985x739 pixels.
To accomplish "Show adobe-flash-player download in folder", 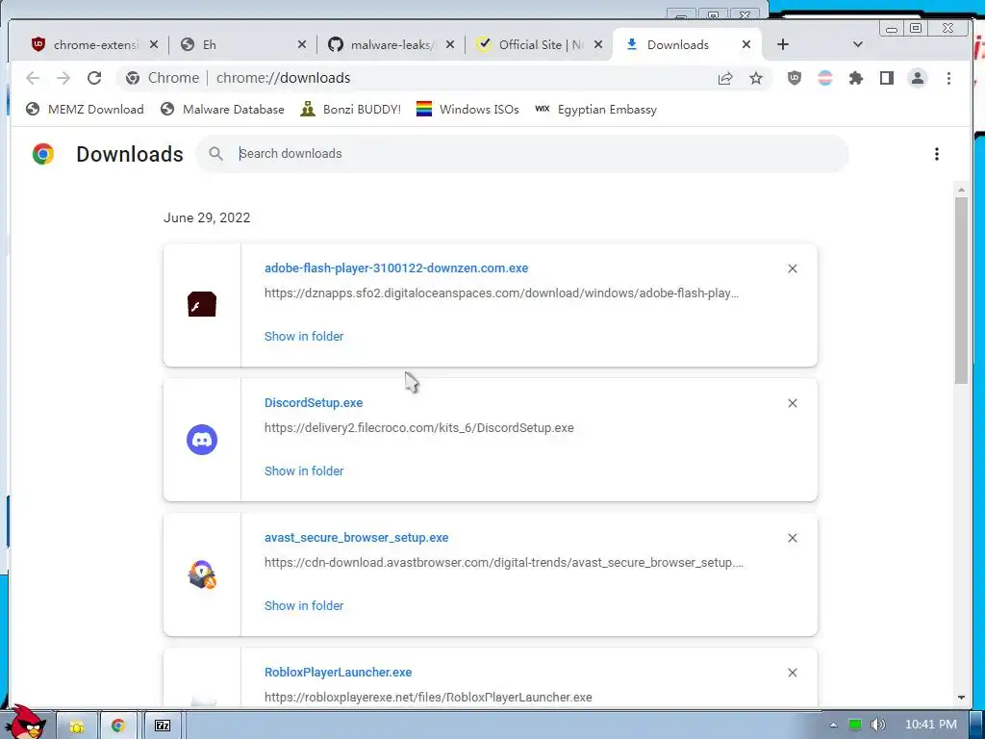I will pyautogui.click(x=304, y=337).
